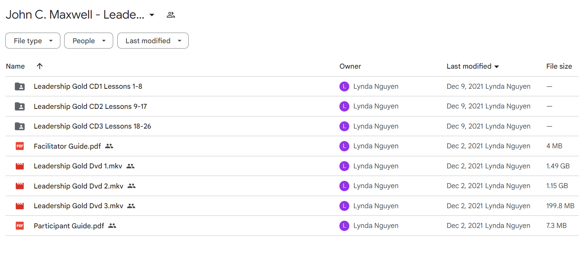Click the shared folder icon for Leadership Gold CD3
The width and height of the screenshot is (579, 267).
click(20, 126)
